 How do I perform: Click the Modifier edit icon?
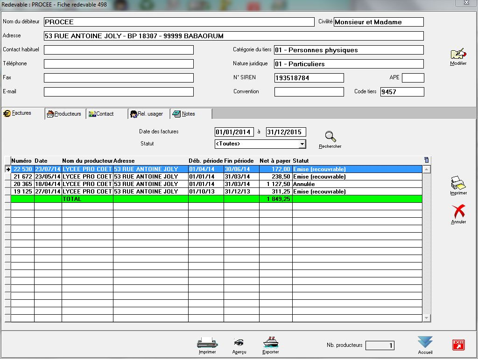pos(458,54)
